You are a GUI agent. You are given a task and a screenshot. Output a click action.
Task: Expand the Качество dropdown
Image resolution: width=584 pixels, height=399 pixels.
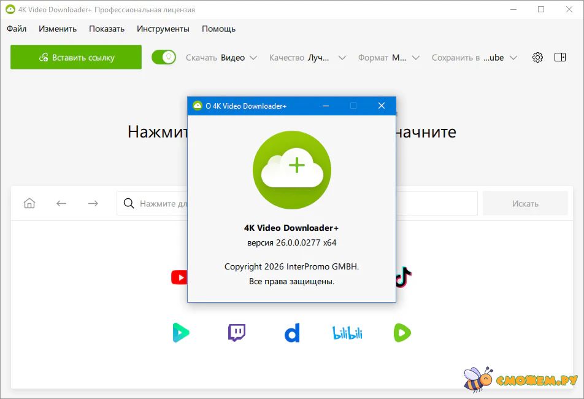[307, 58]
